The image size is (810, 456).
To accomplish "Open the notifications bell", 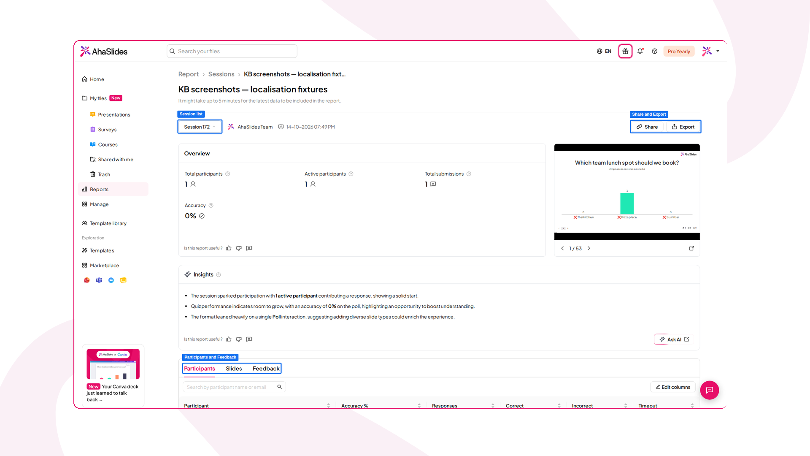I will 640,51.
